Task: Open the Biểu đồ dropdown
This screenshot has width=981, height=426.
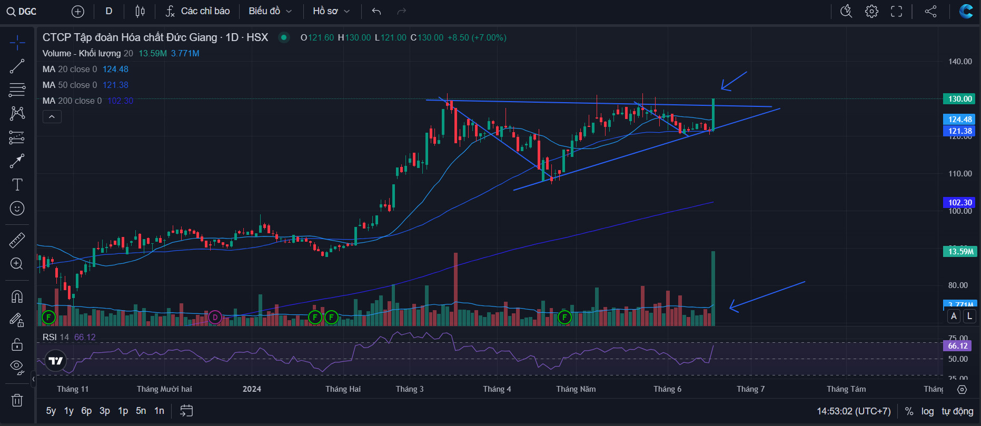Action: pos(270,11)
